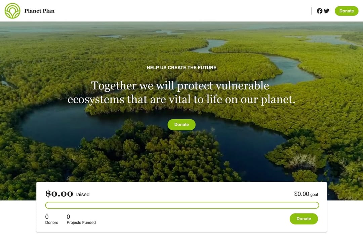This screenshot has height=242, width=363.
Task: Click the zero above Projects Funded
Action: point(68,217)
